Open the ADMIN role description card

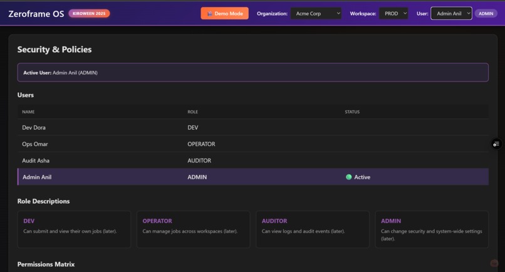tap(432, 229)
